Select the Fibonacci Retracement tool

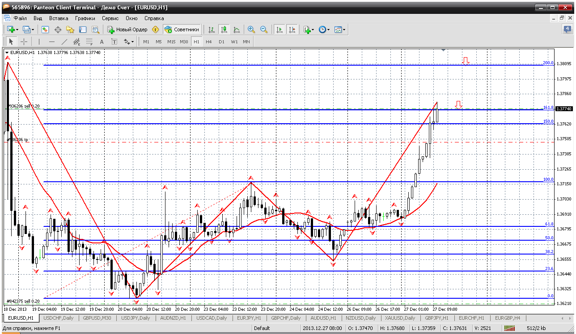(89, 42)
